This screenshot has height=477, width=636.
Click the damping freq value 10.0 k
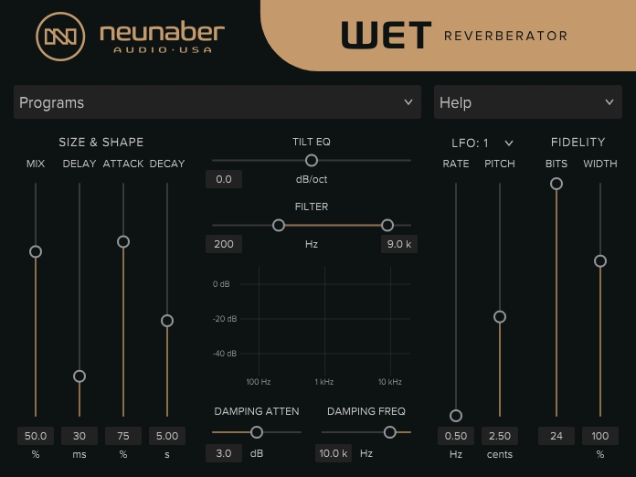click(334, 453)
